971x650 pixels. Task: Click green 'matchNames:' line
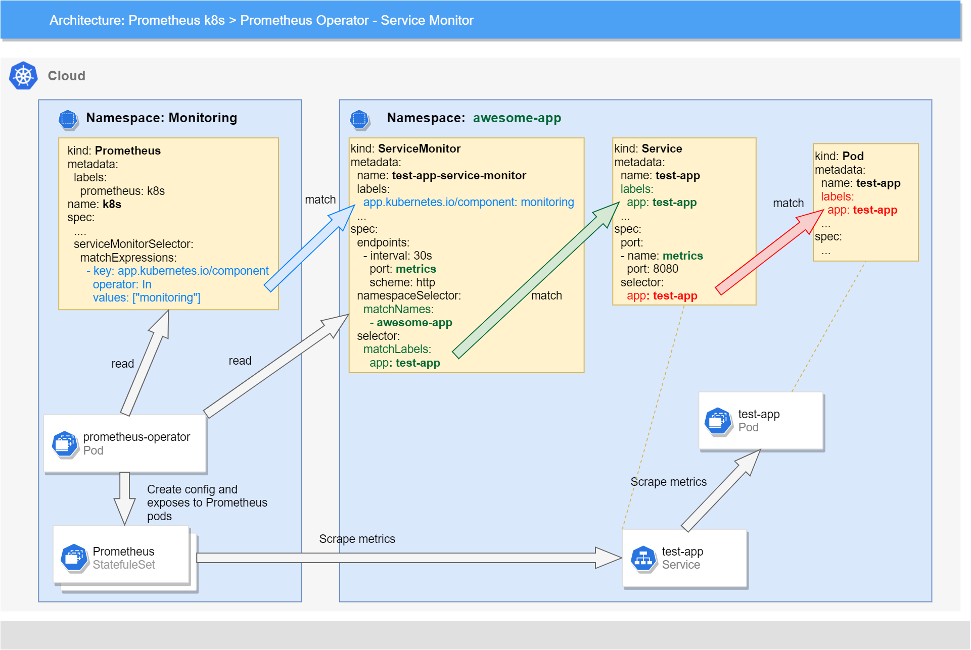pos(398,309)
